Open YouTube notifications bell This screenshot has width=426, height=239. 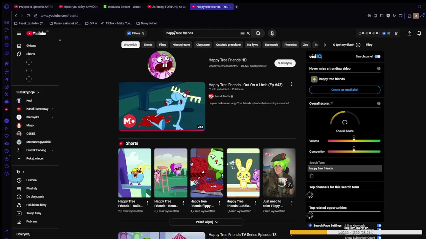[x=419, y=33]
